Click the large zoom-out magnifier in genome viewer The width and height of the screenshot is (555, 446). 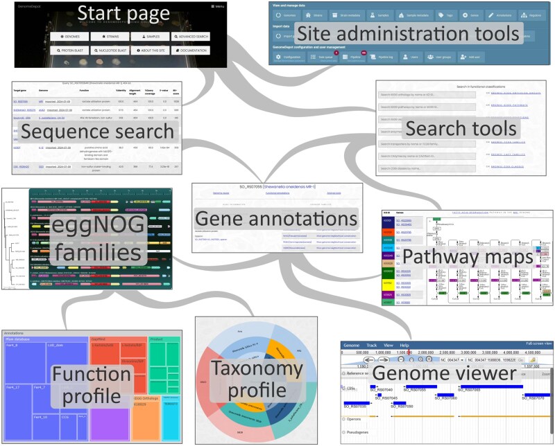point(401,359)
